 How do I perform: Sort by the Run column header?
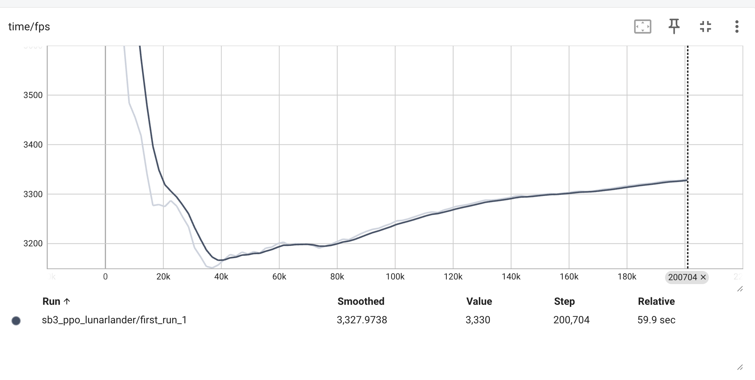click(x=51, y=302)
